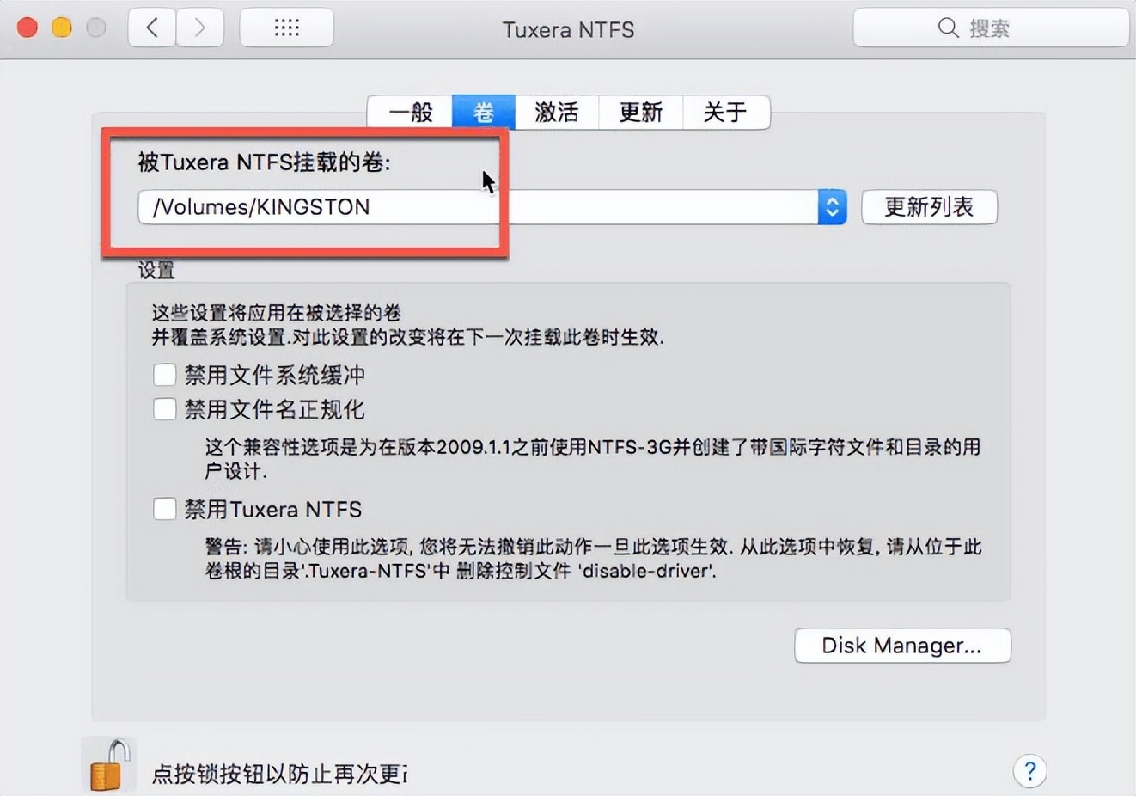Click the disable-driver warning text
This screenshot has height=796, width=1136.
[x=593, y=559]
